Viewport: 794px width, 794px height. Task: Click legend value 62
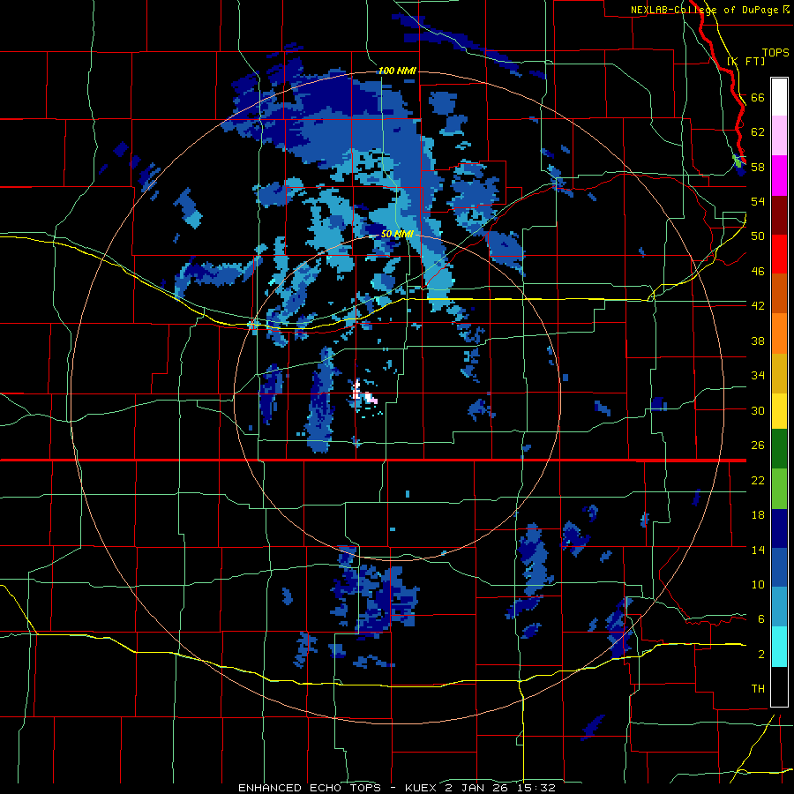758,132
